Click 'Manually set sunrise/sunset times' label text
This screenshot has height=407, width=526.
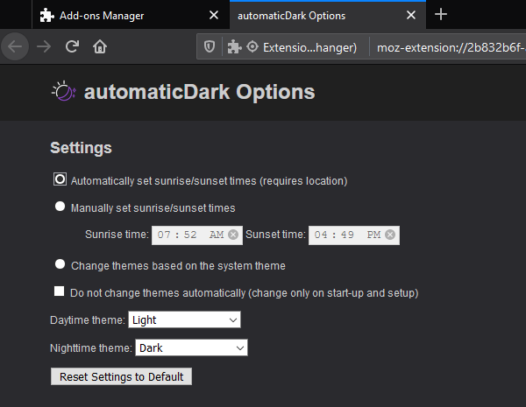pos(153,208)
